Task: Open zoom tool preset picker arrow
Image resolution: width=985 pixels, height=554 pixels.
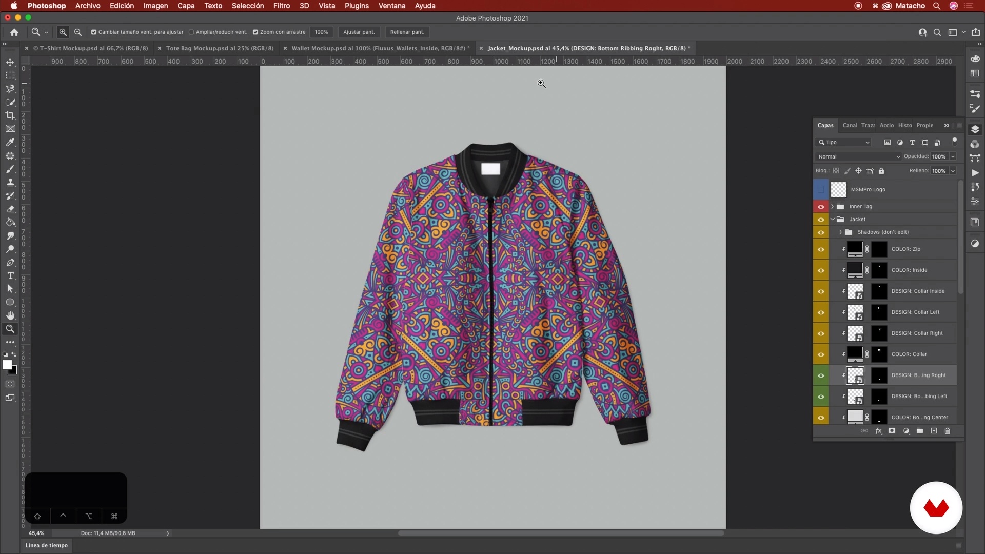Action: point(46,32)
